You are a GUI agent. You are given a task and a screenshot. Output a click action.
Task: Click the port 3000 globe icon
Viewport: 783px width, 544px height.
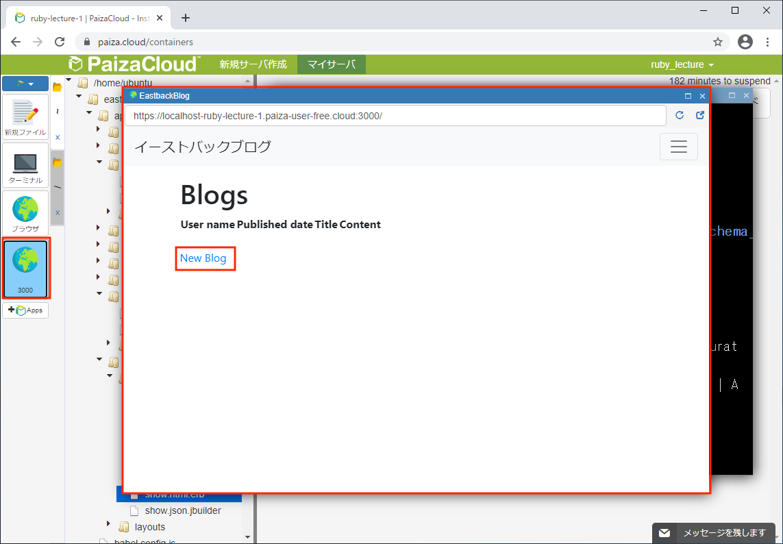pyautogui.click(x=25, y=268)
